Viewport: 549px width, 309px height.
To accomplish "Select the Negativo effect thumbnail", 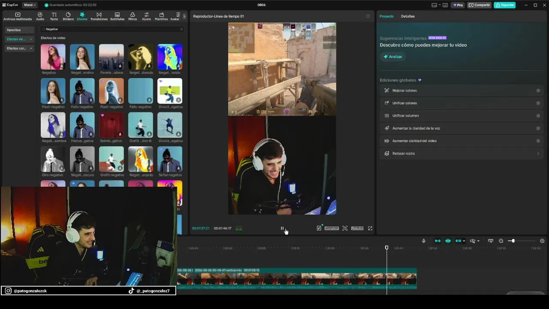I will (53, 57).
